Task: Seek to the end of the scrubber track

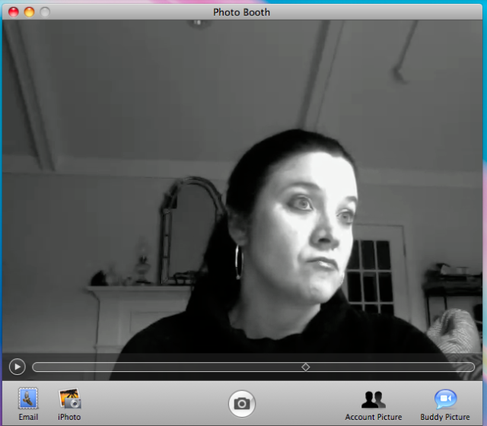Action: pyautogui.click(x=471, y=367)
